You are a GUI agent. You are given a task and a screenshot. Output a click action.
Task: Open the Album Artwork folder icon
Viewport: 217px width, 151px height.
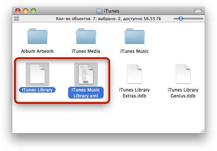37,36
